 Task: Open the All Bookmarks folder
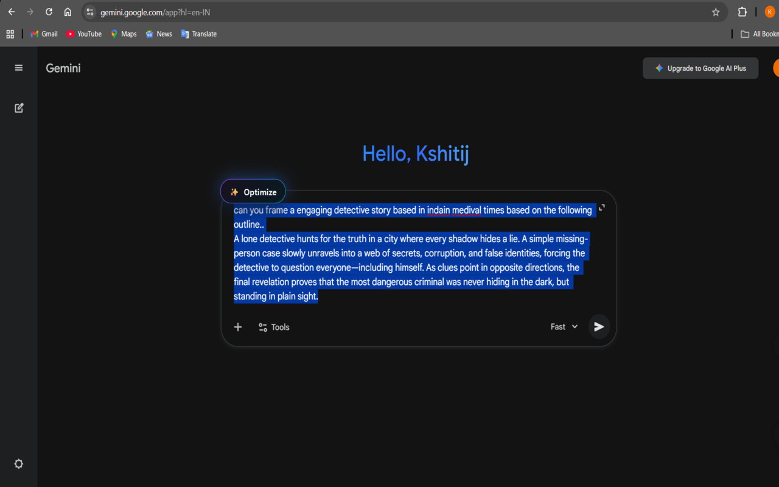click(760, 34)
